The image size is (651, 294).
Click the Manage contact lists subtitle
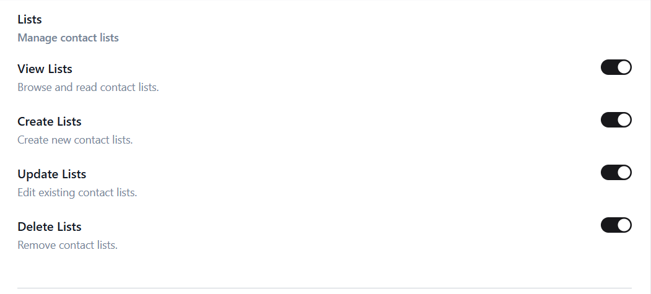(68, 38)
